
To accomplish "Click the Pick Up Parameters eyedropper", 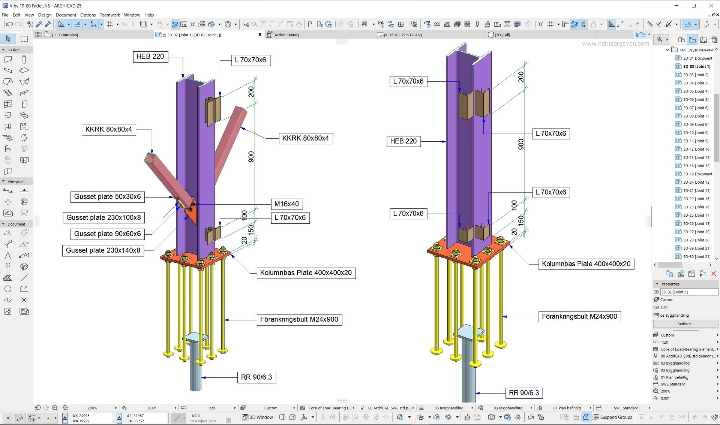I will point(39,24).
